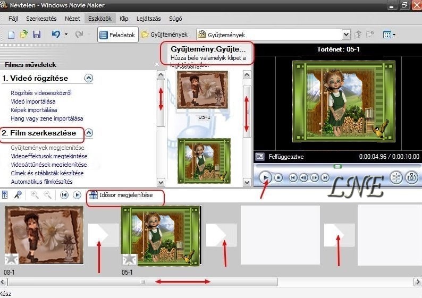This screenshot has width=422, height=298.
Task: Open the Gyűjtemények combo box dropdown
Action: (346, 35)
